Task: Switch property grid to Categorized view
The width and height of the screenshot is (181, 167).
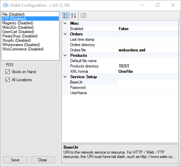Action: pyautogui.click(x=66, y=15)
